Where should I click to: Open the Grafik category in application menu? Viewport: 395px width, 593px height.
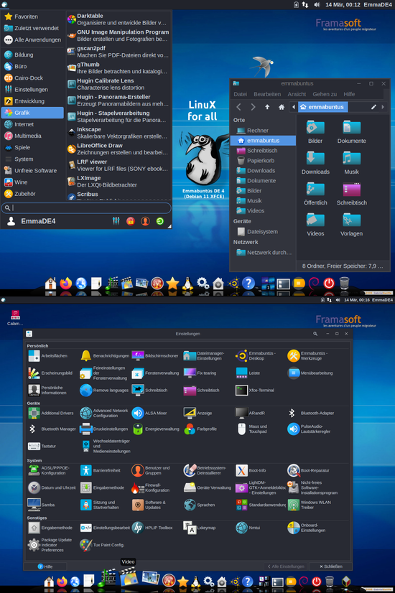pyautogui.click(x=32, y=113)
